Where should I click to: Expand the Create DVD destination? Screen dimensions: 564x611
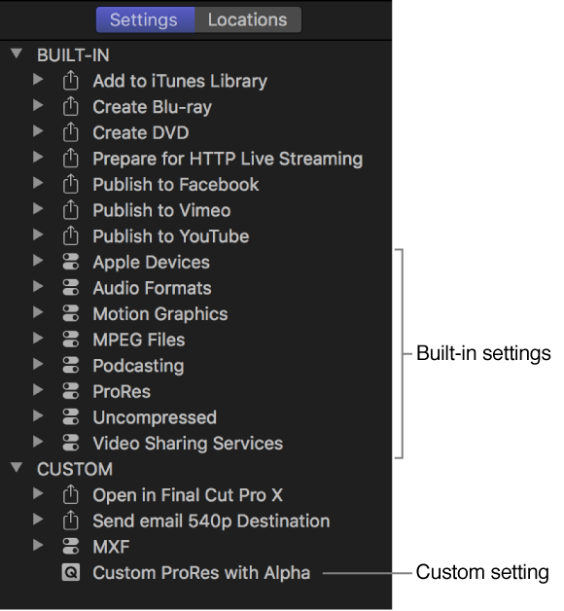pyautogui.click(x=38, y=131)
